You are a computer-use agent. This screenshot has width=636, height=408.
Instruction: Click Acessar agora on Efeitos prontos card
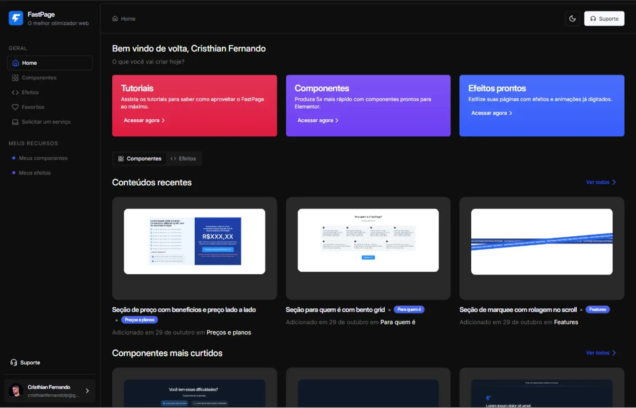(492, 113)
